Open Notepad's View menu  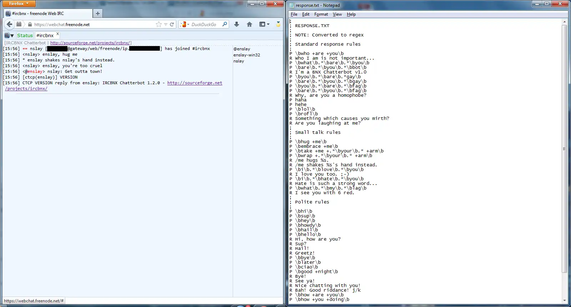pos(337,14)
